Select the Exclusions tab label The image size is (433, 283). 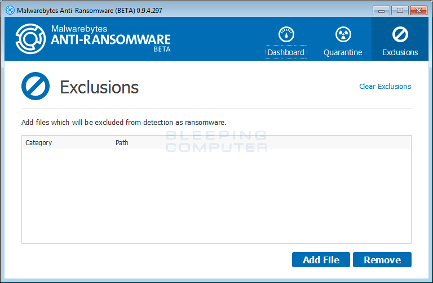tap(400, 52)
